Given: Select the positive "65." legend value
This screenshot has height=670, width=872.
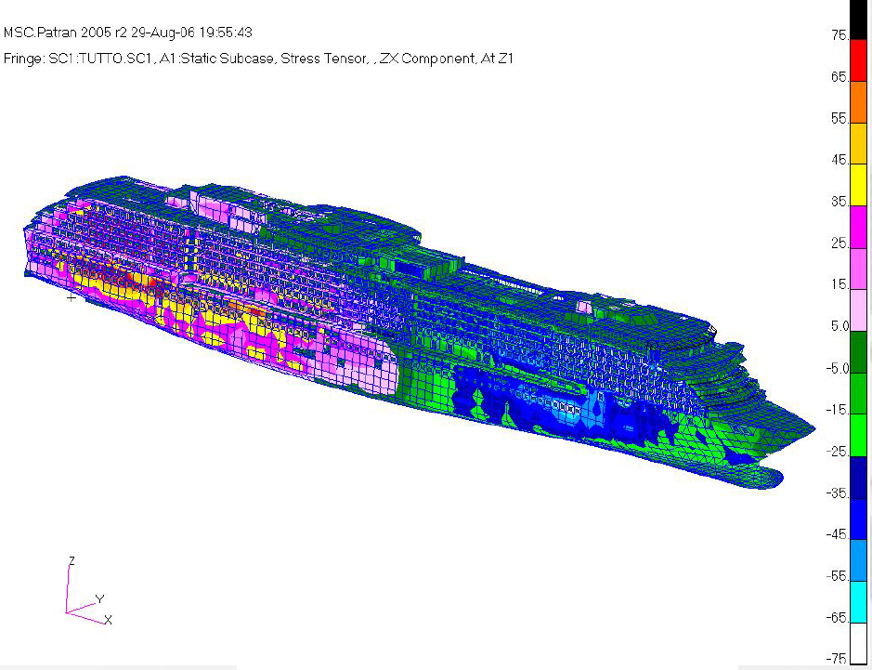Looking at the screenshot, I should pyautogui.click(x=840, y=77).
